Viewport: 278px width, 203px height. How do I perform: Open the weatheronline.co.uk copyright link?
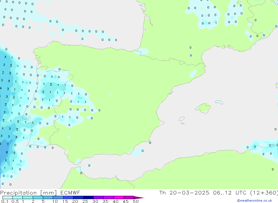pos(255,201)
